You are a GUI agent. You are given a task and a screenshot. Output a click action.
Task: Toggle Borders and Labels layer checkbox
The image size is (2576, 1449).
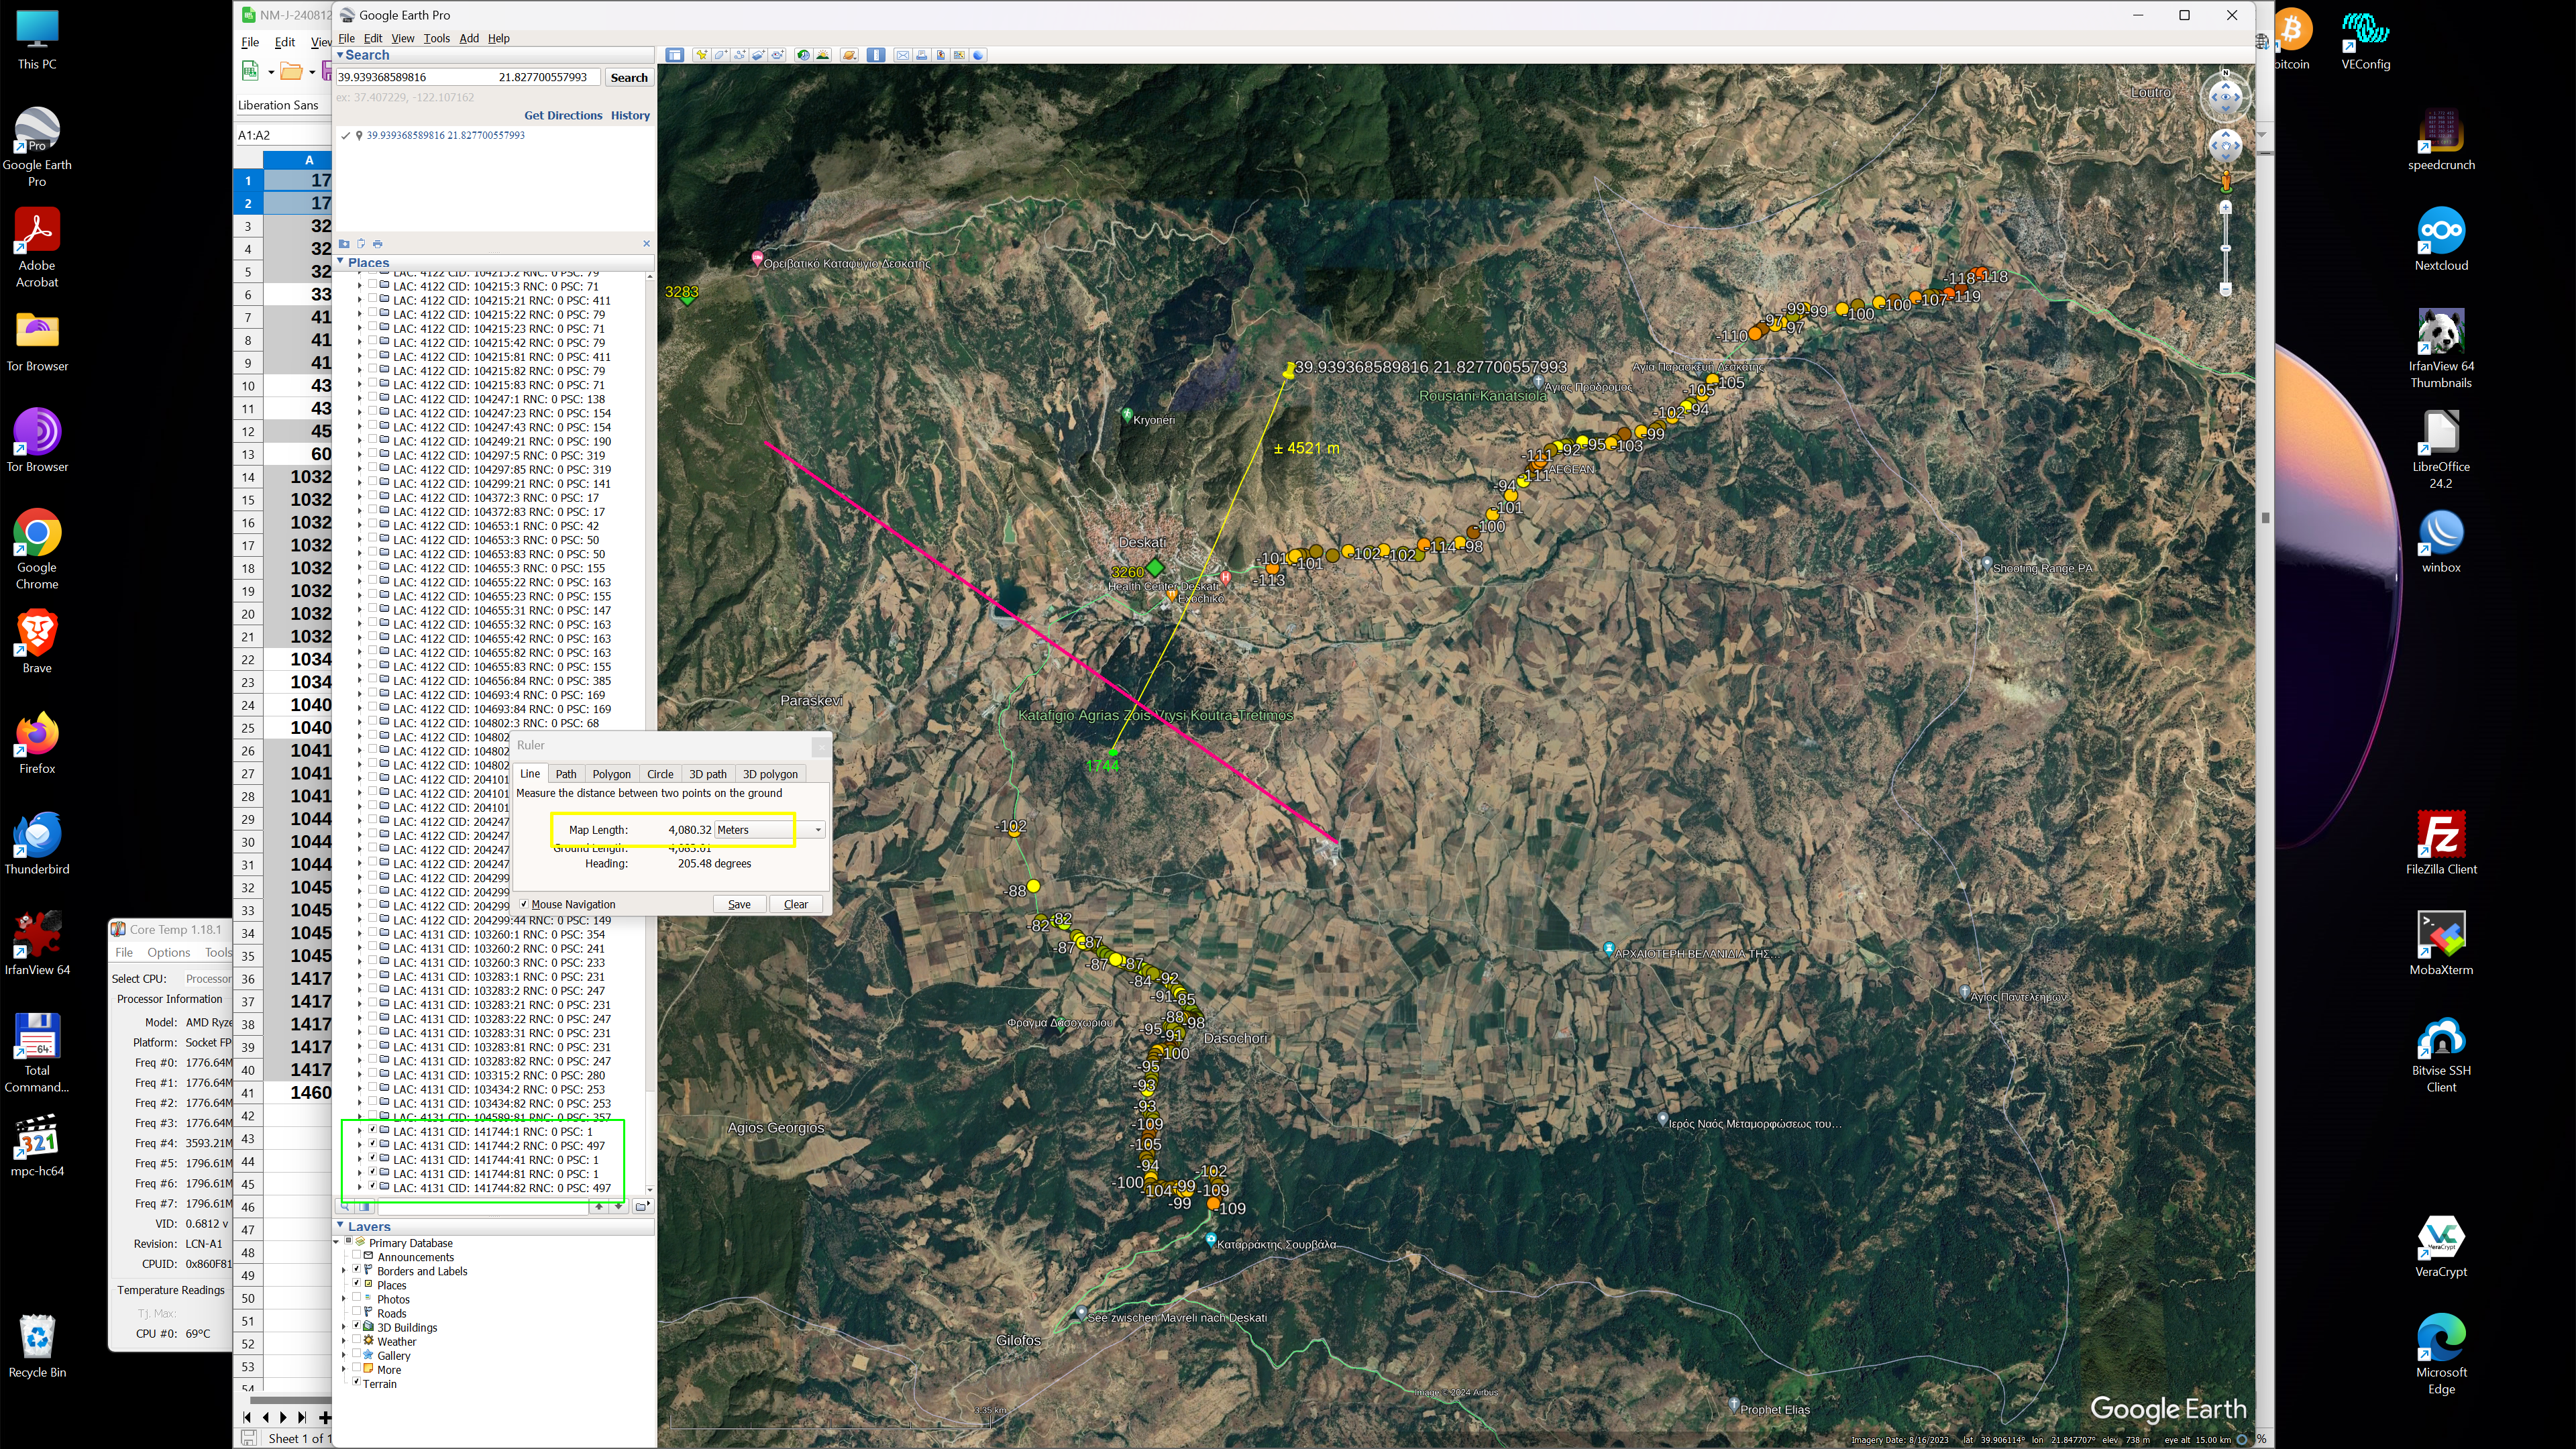[357, 1269]
